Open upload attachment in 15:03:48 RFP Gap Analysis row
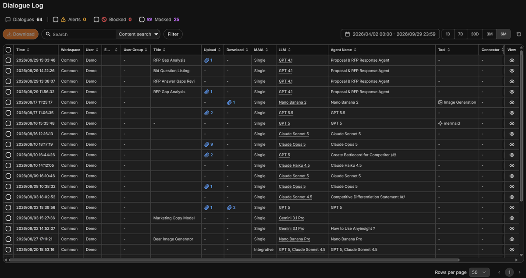526x278 pixels. (208, 60)
